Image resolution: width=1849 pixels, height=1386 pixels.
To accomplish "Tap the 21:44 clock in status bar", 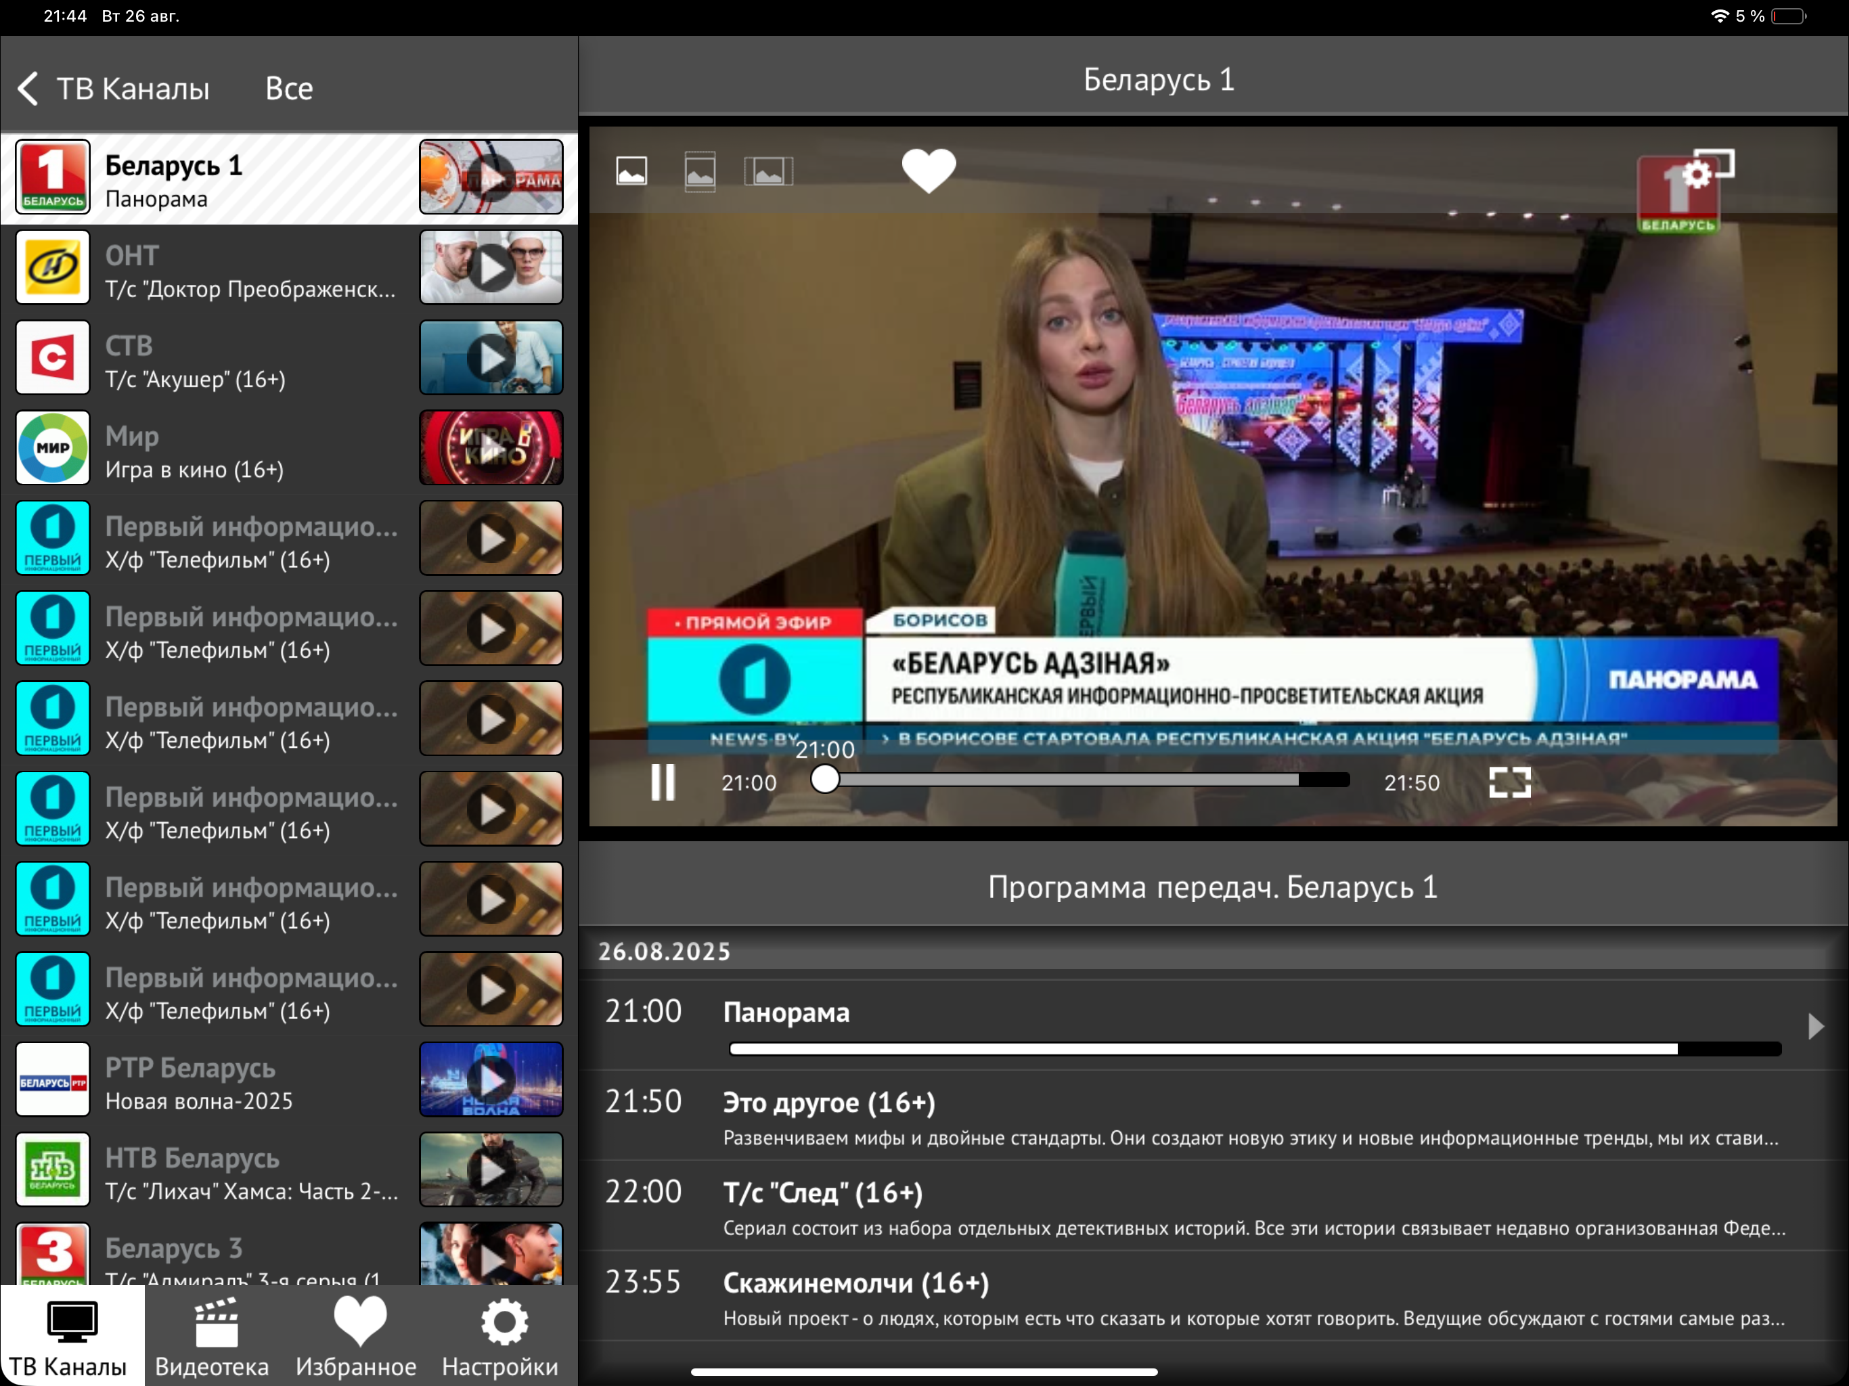I will coord(65,16).
